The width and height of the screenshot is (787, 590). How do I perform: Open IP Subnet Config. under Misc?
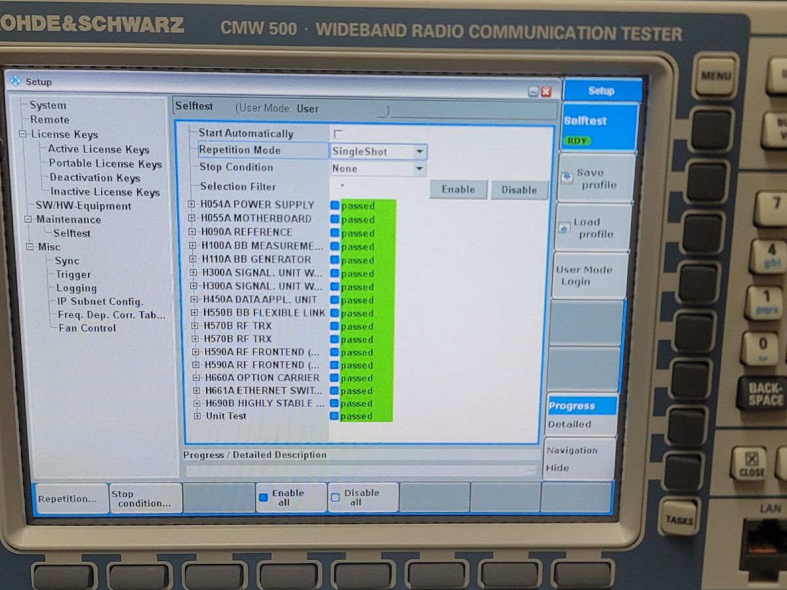[x=100, y=302]
